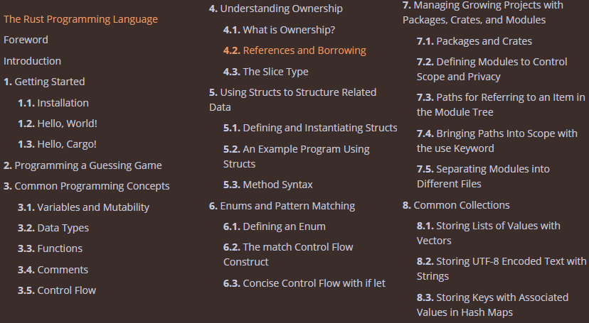This screenshot has height=323, width=589.
Task: Open the Foreword page
Action: [26, 40]
